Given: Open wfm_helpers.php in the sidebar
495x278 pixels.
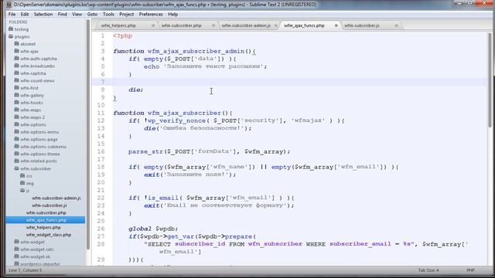Looking at the screenshot, I should pos(43,227).
